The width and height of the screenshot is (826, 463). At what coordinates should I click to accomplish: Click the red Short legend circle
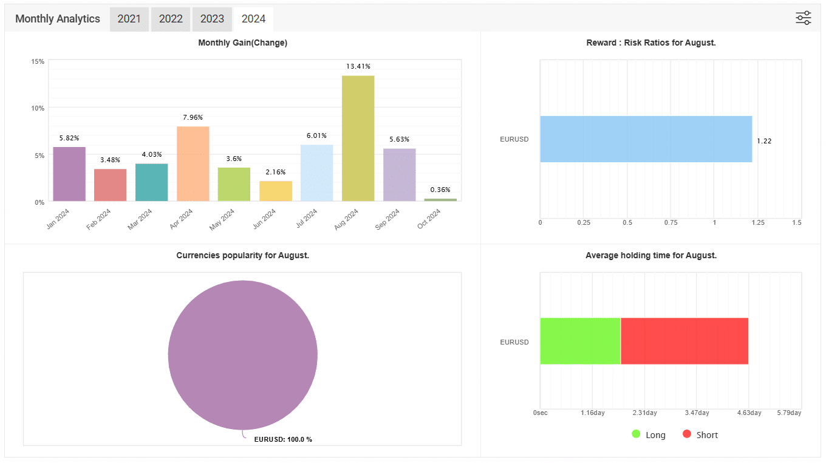(x=687, y=434)
